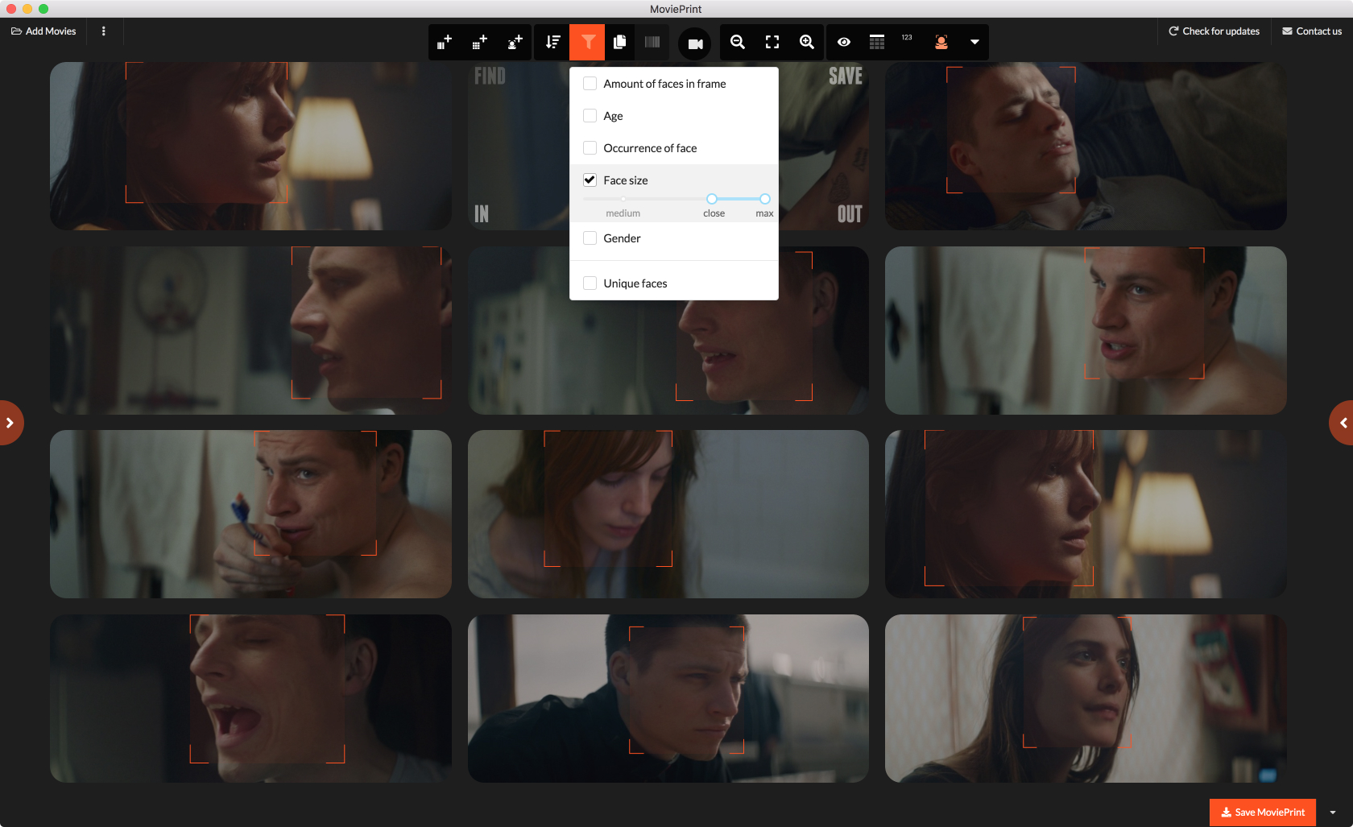Uncheck the Face size checkbox
Viewport: 1353px width, 827px height.
pyautogui.click(x=590, y=180)
